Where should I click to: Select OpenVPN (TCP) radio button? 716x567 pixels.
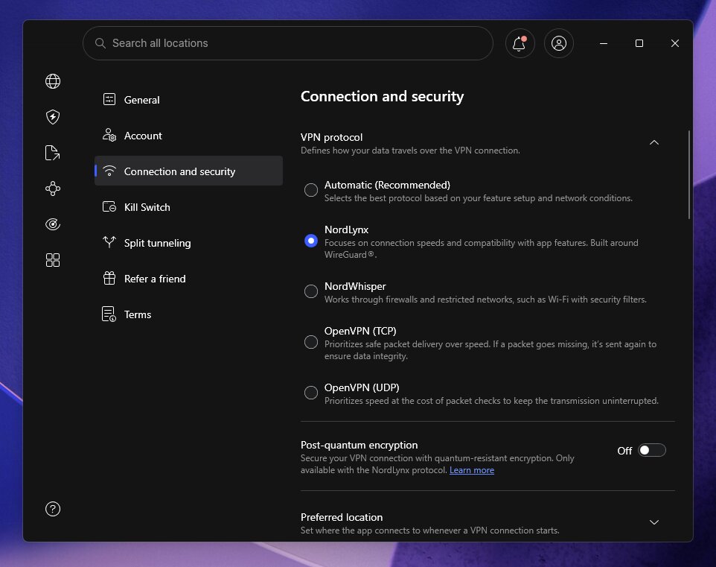311,342
